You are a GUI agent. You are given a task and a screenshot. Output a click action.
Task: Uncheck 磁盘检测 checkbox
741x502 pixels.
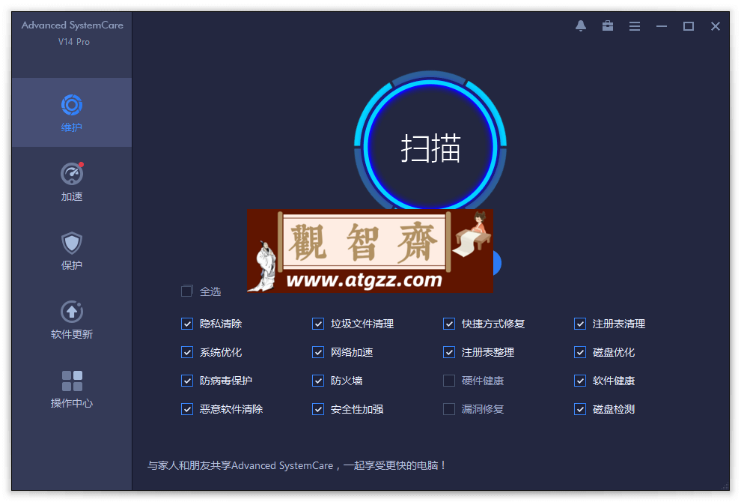click(580, 409)
